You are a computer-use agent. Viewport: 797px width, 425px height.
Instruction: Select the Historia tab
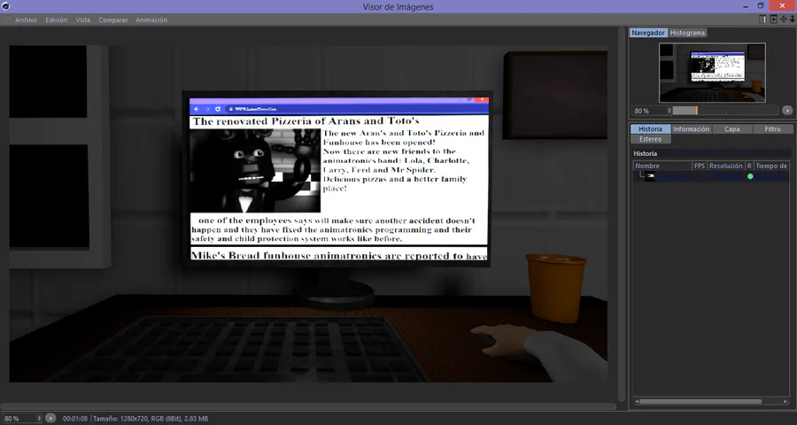click(x=650, y=129)
